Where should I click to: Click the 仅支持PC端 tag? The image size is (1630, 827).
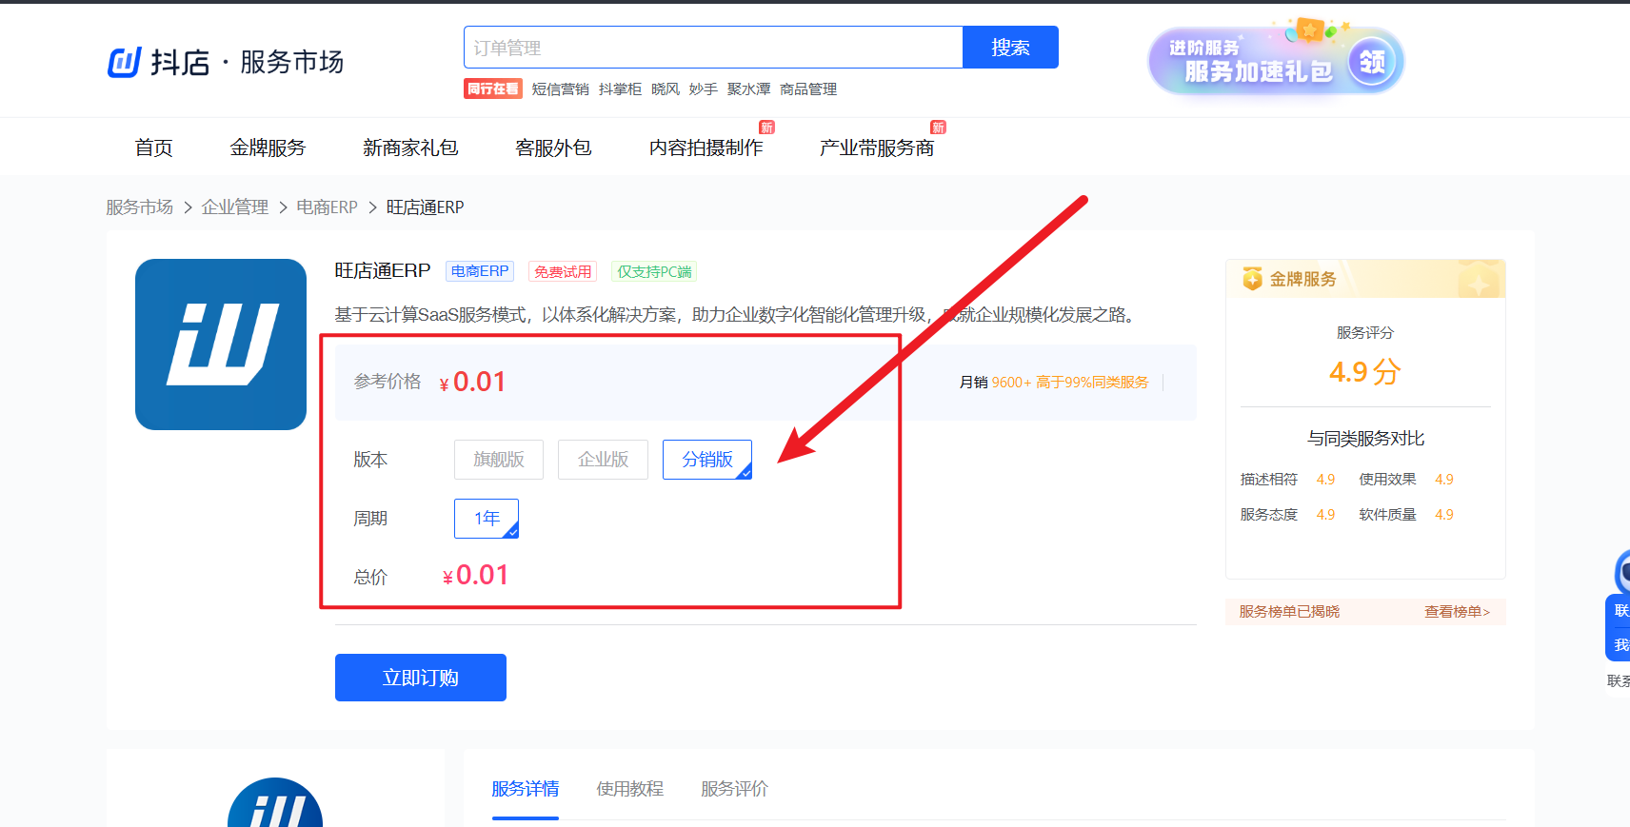click(654, 271)
